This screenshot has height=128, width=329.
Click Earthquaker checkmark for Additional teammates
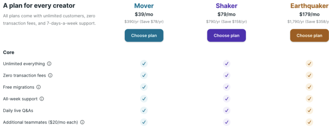coord(309,122)
